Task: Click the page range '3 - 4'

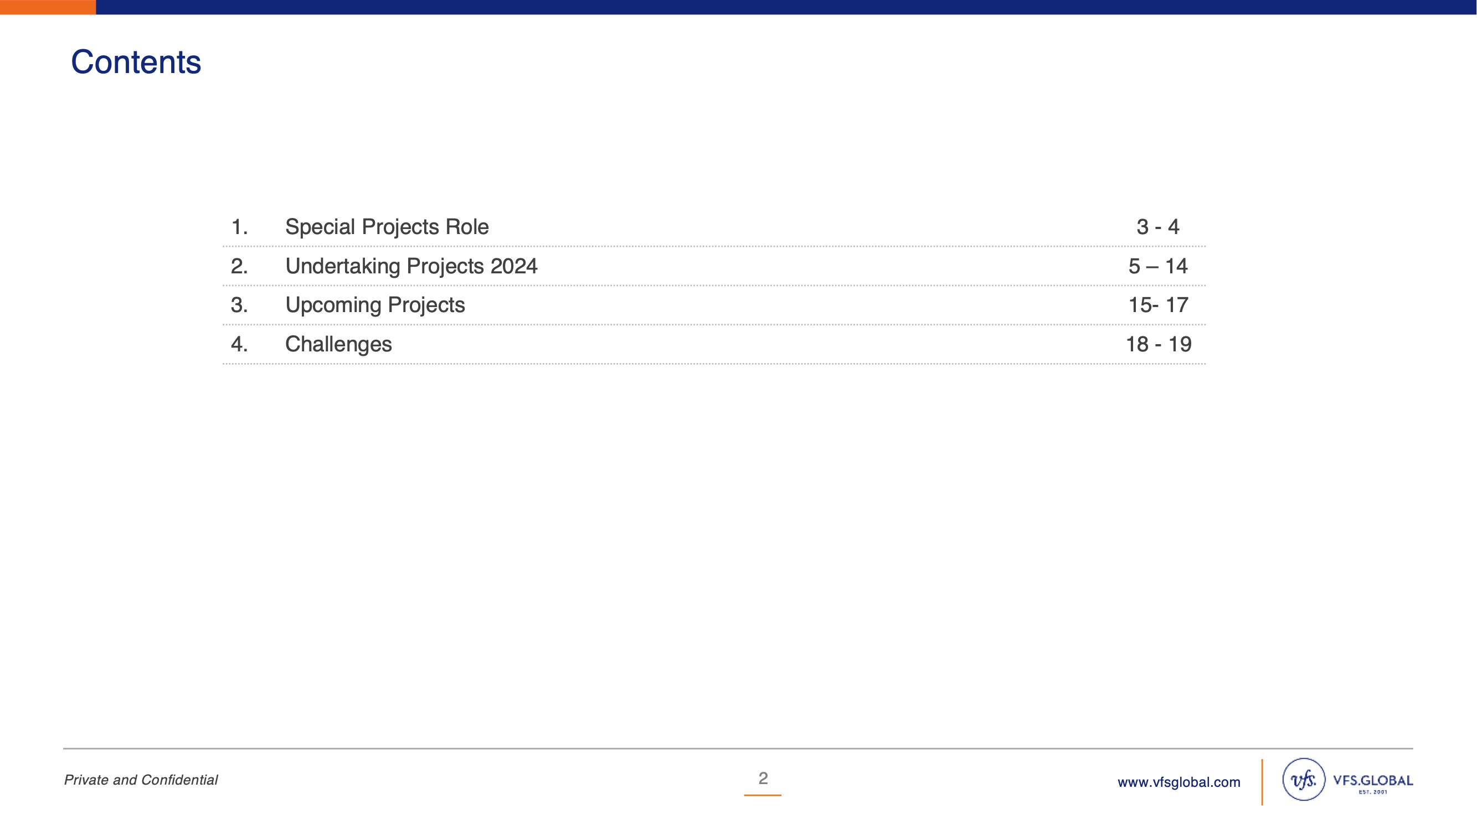Action: pos(1157,227)
